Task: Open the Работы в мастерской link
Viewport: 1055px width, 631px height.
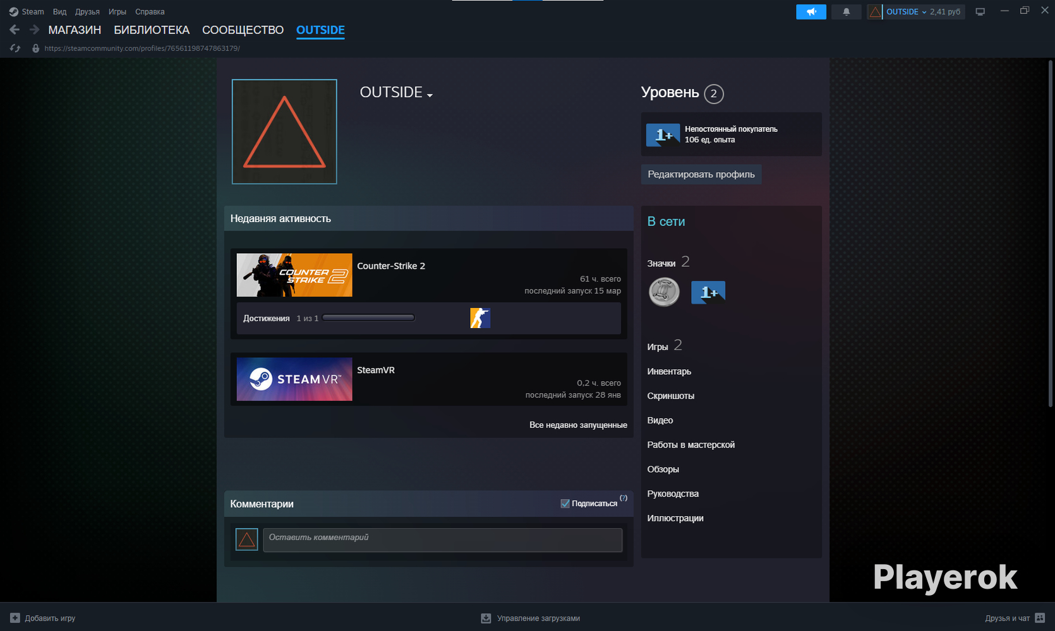Action: (691, 445)
